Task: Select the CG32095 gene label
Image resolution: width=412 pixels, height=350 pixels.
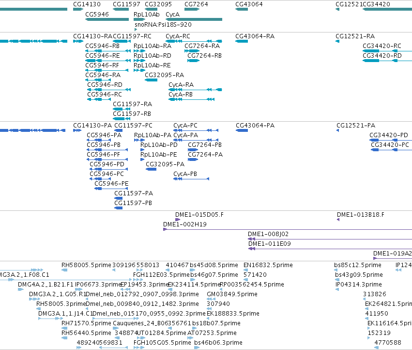Action: (x=158, y=4)
